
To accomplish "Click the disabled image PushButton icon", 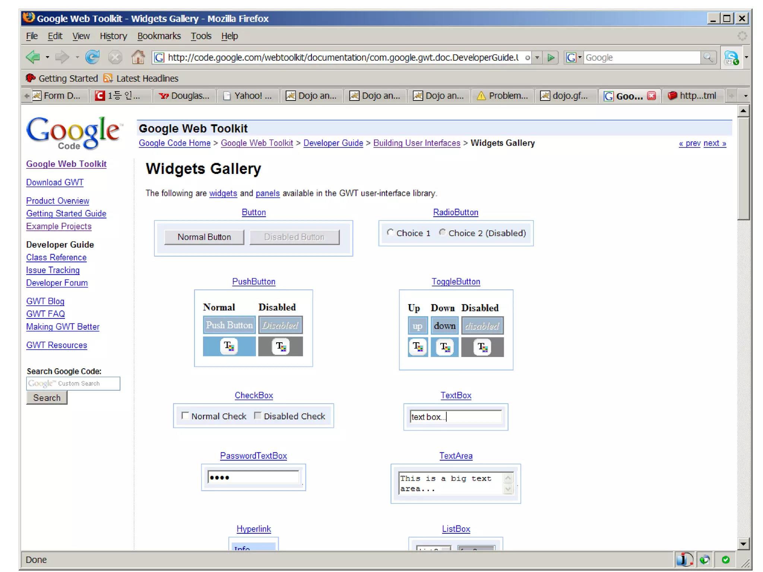I will tap(281, 346).
